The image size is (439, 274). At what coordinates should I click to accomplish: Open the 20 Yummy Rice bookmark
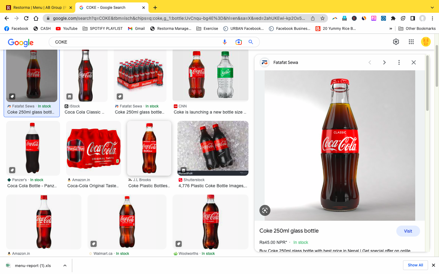[x=336, y=29]
